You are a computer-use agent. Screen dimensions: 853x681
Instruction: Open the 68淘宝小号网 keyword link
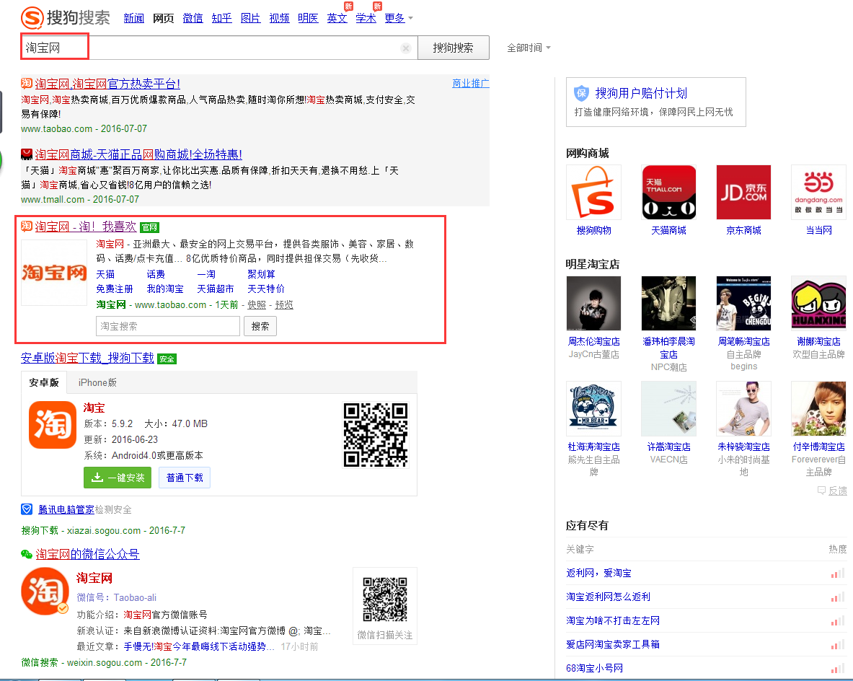point(595,667)
